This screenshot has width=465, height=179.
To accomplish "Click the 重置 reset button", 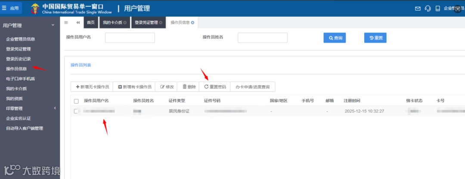I will click(375, 38).
